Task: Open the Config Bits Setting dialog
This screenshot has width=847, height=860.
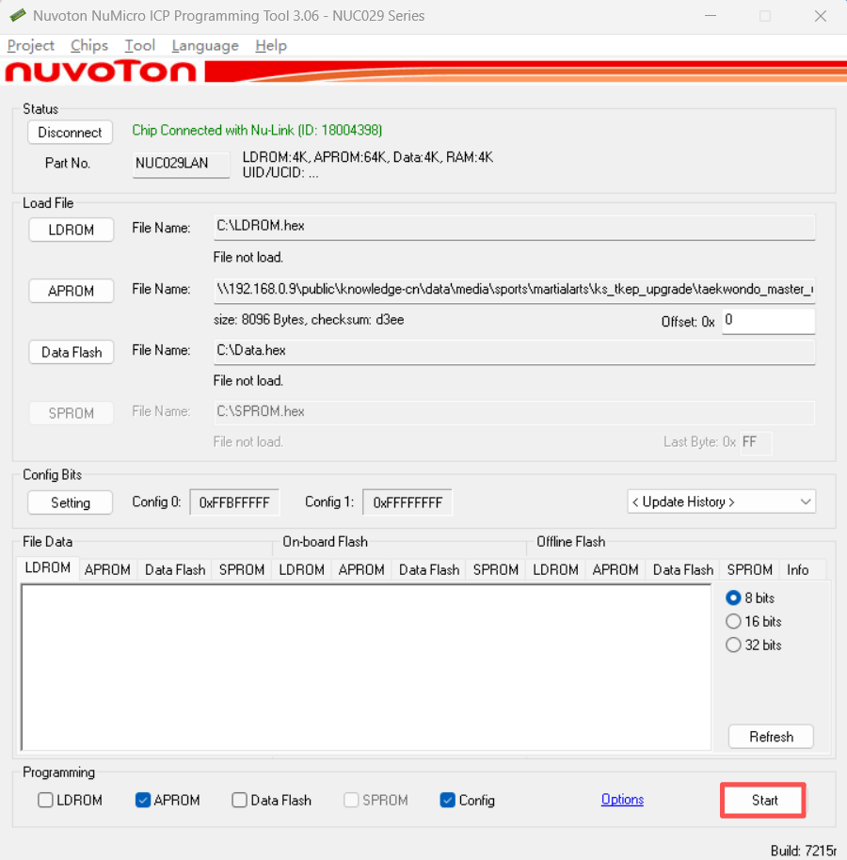Action: point(70,502)
